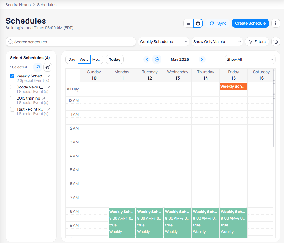
Task: Open Wednesday's green Weekly Sch... event
Action: coord(177,223)
